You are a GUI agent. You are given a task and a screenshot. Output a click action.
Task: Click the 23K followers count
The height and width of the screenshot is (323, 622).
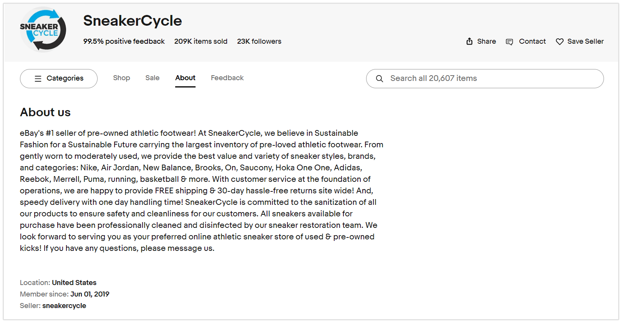click(x=259, y=41)
